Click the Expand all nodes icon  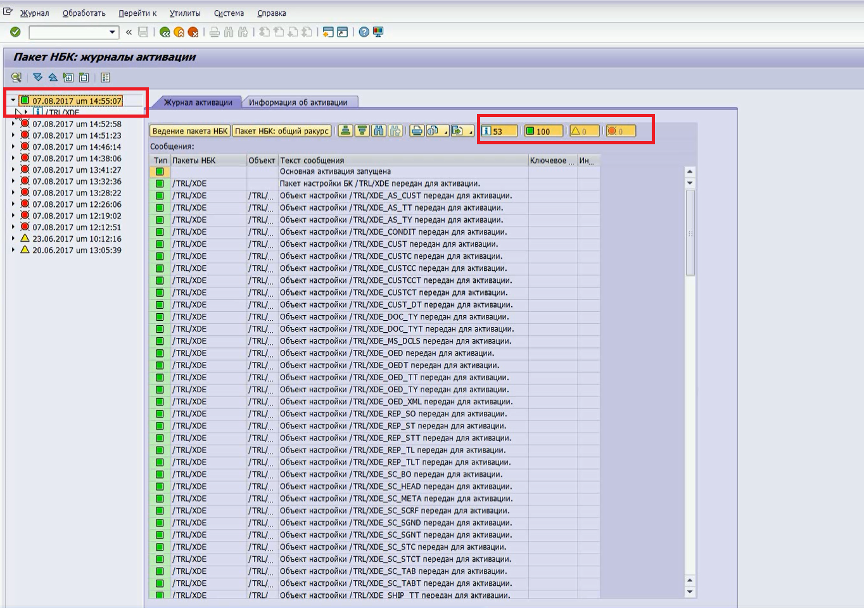point(37,78)
